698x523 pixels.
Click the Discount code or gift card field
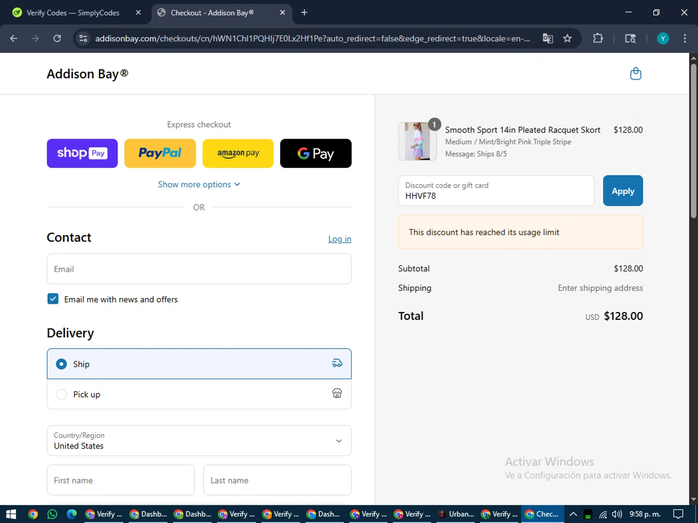[x=497, y=191]
